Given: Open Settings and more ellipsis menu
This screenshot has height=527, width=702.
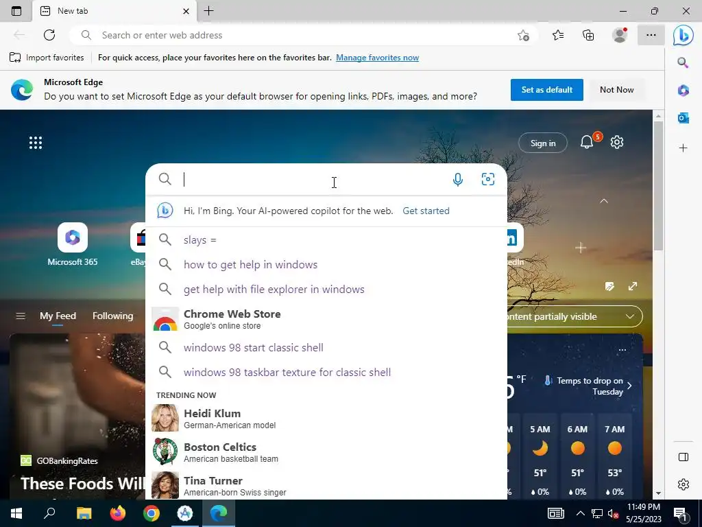Looking at the screenshot, I should coord(651,35).
